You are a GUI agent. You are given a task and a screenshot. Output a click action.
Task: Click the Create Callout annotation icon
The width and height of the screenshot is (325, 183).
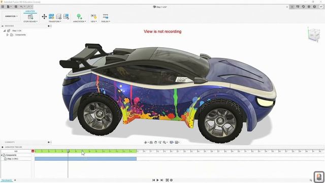pos(79,17)
